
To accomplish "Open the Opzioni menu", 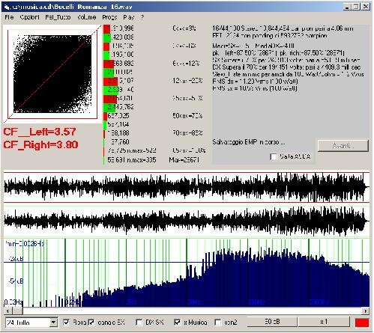I will coord(29,17).
